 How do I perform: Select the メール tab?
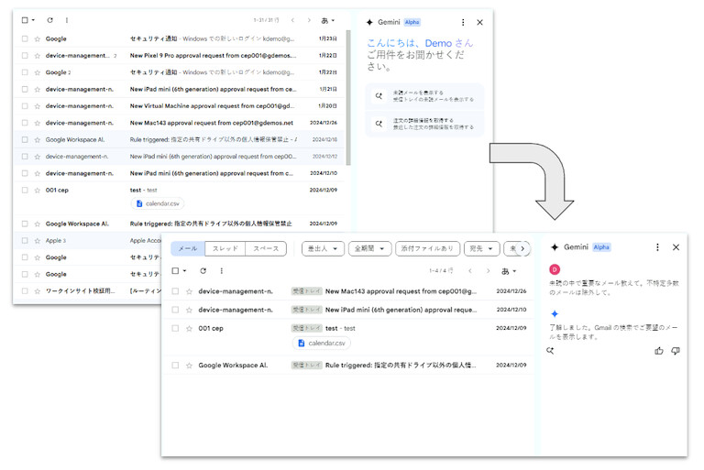pyautogui.click(x=188, y=248)
